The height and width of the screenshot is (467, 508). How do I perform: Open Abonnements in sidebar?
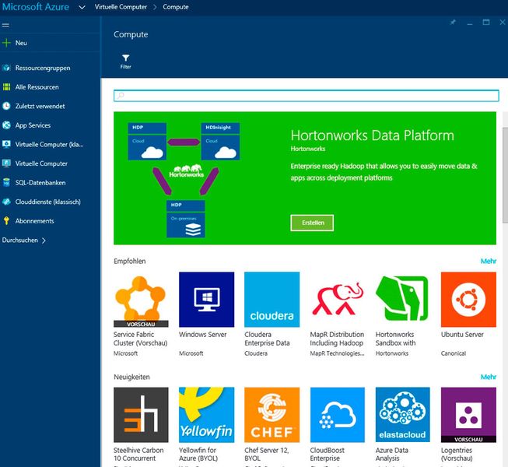tap(34, 221)
